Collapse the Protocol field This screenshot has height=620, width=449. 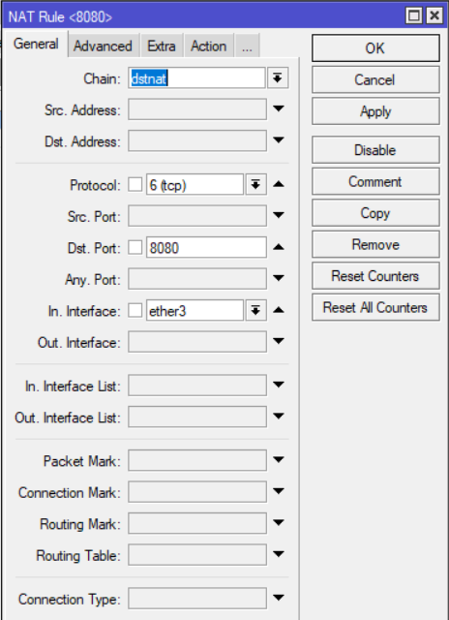279,184
